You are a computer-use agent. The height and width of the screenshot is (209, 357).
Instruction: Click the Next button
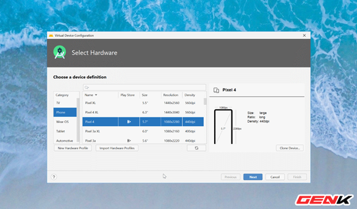pyautogui.click(x=253, y=177)
